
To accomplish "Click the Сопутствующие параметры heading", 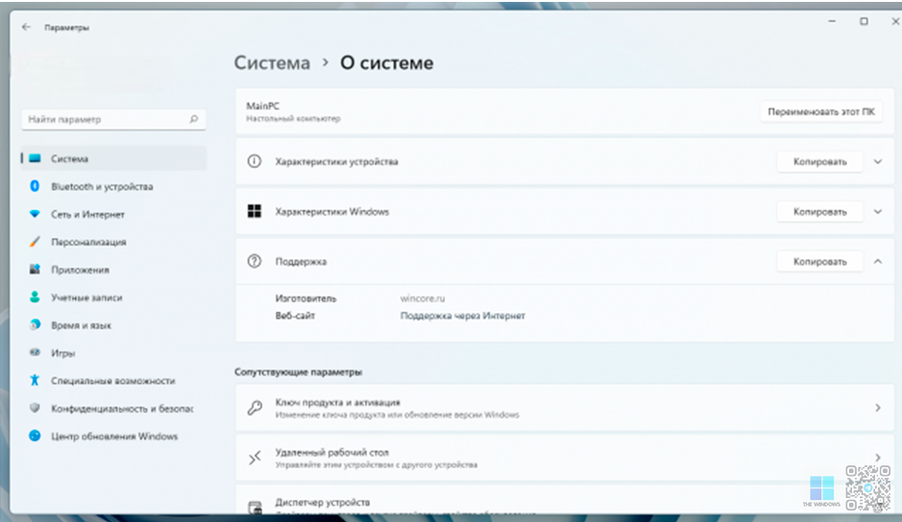I will (298, 372).
